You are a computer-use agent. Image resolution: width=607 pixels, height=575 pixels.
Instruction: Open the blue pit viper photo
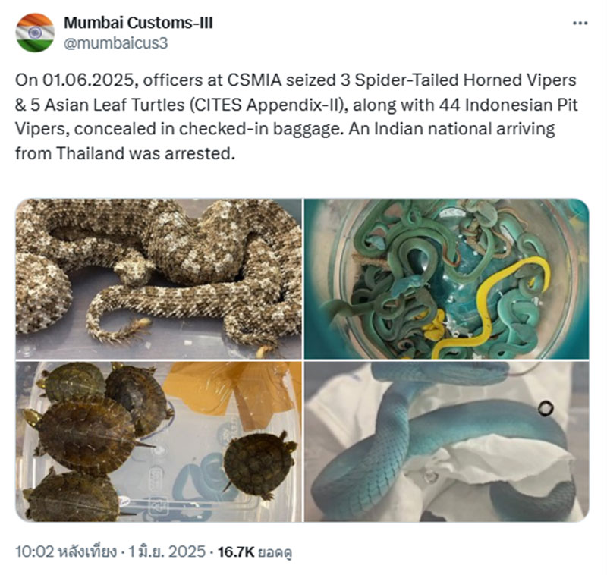[446, 441]
